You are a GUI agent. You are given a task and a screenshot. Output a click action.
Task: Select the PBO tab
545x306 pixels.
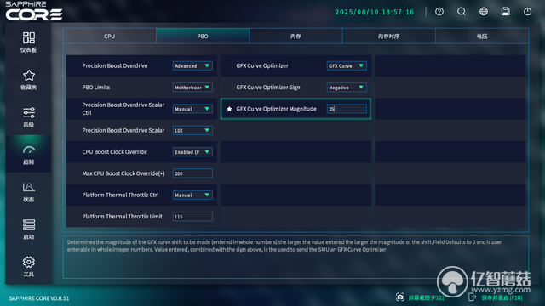(203, 36)
